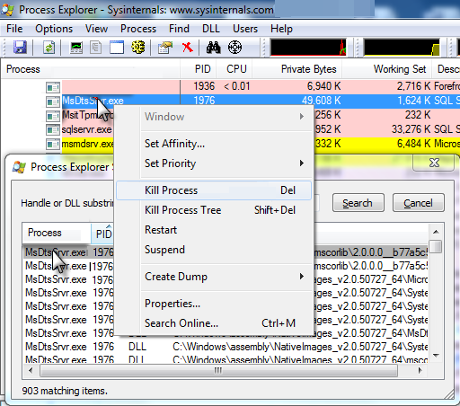Sort results by PID column header
Image resolution: width=460 pixels, height=406 pixels.
103,234
